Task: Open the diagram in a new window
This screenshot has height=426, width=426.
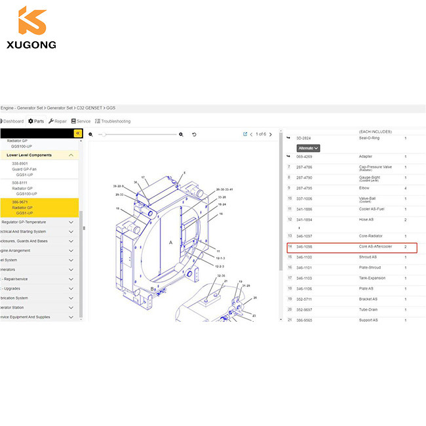Action: click(x=245, y=134)
